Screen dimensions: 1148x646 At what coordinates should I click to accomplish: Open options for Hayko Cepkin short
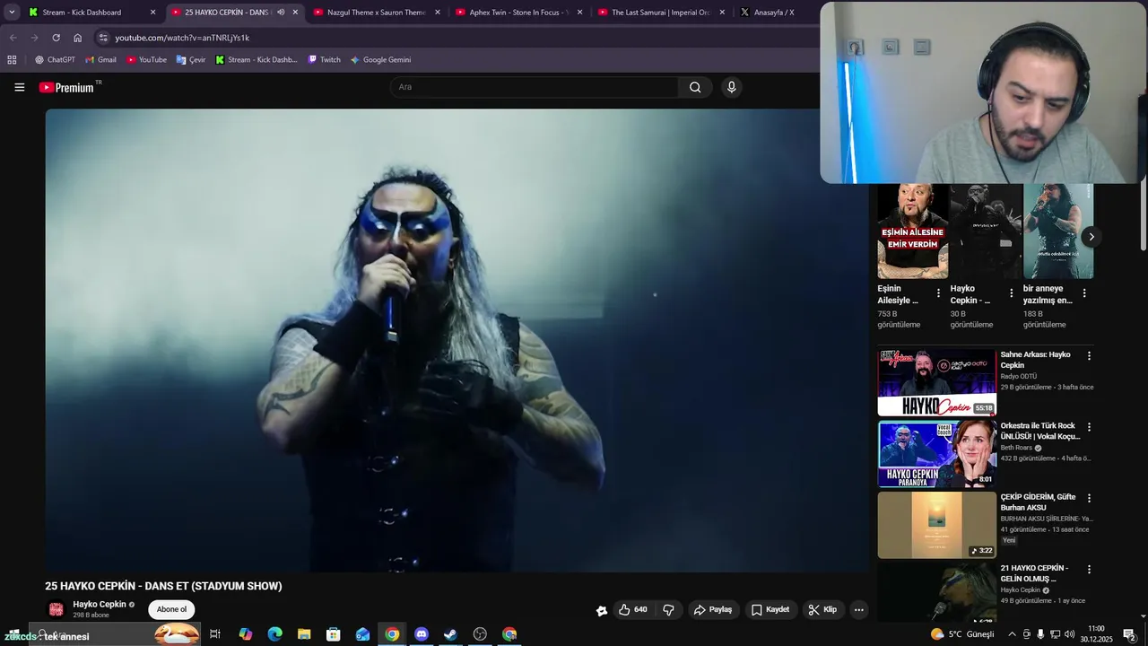1012,293
